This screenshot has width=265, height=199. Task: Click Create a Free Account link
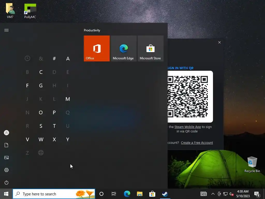pos(197,143)
